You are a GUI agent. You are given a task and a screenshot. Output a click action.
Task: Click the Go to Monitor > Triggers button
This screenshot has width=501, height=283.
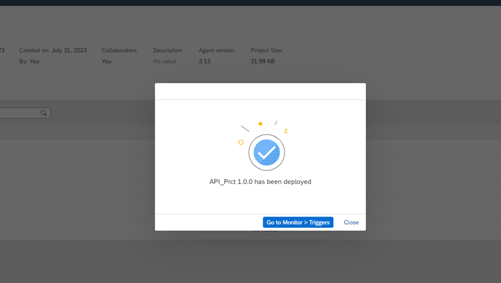298,222
